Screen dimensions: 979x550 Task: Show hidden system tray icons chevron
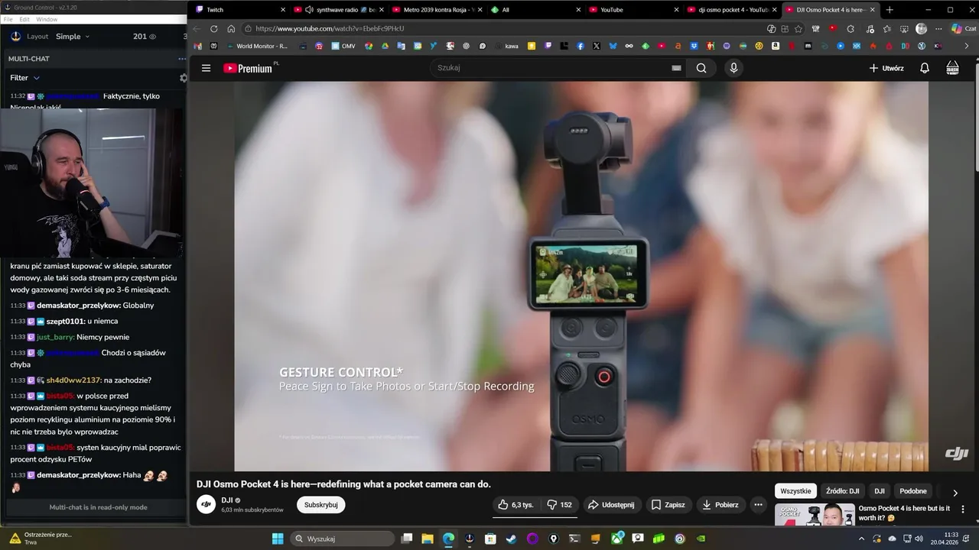pyautogui.click(x=862, y=539)
